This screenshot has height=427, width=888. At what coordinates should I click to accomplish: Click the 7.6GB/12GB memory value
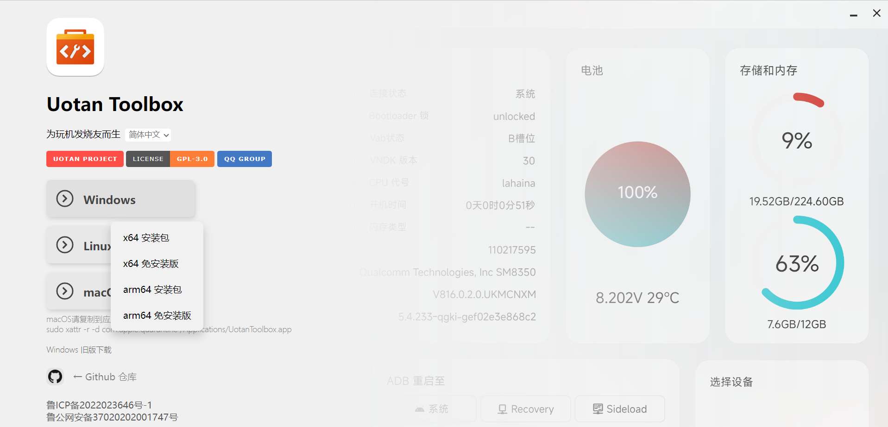(797, 324)
